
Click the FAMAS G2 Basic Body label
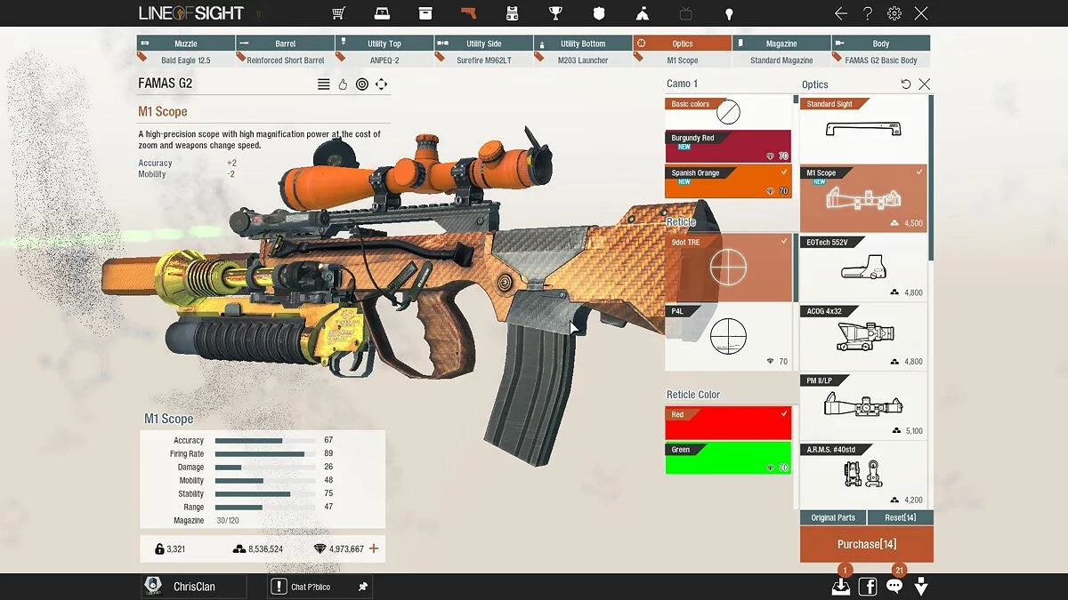tap(881, 60)
